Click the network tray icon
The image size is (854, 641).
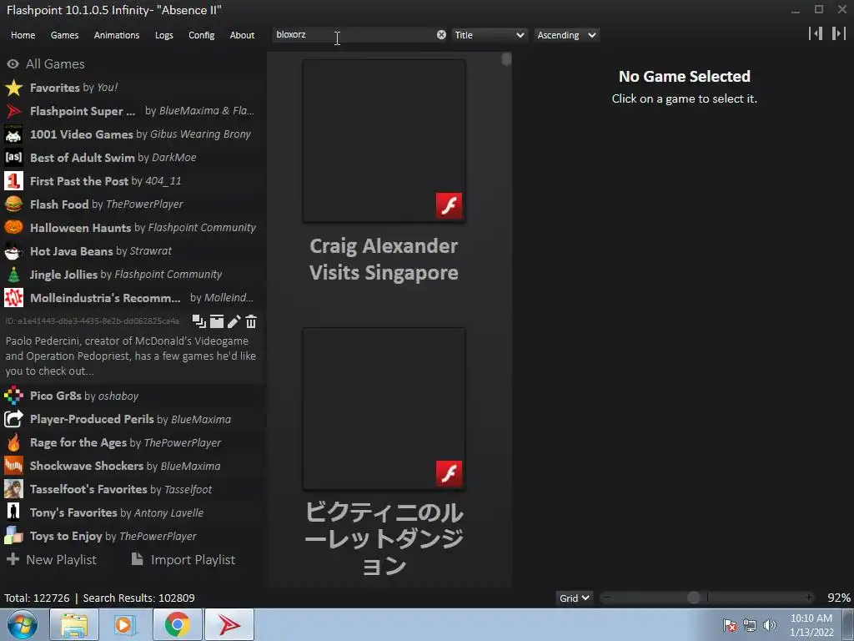click(750, 625)
